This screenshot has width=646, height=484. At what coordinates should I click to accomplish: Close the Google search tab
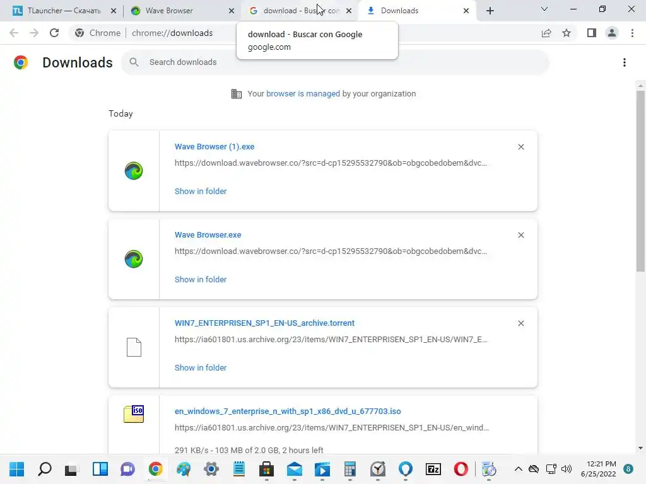349,11
